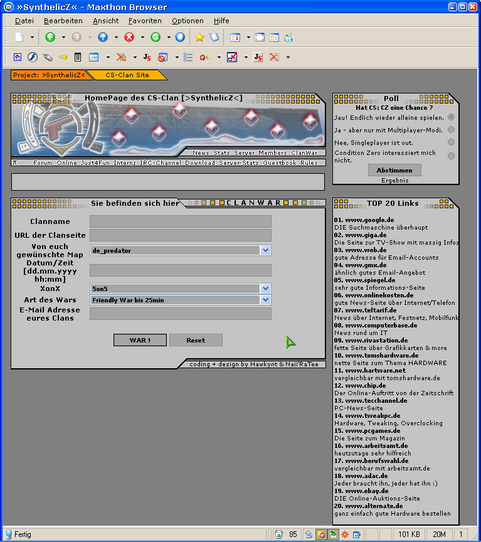Select 'Ja - aber nur mit Multiplayer-Modi' radio
The width and height of the screenshot is (481, 542).
451,130
